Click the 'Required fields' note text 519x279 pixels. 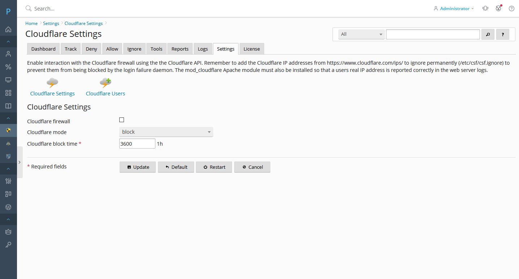(49, 167)
